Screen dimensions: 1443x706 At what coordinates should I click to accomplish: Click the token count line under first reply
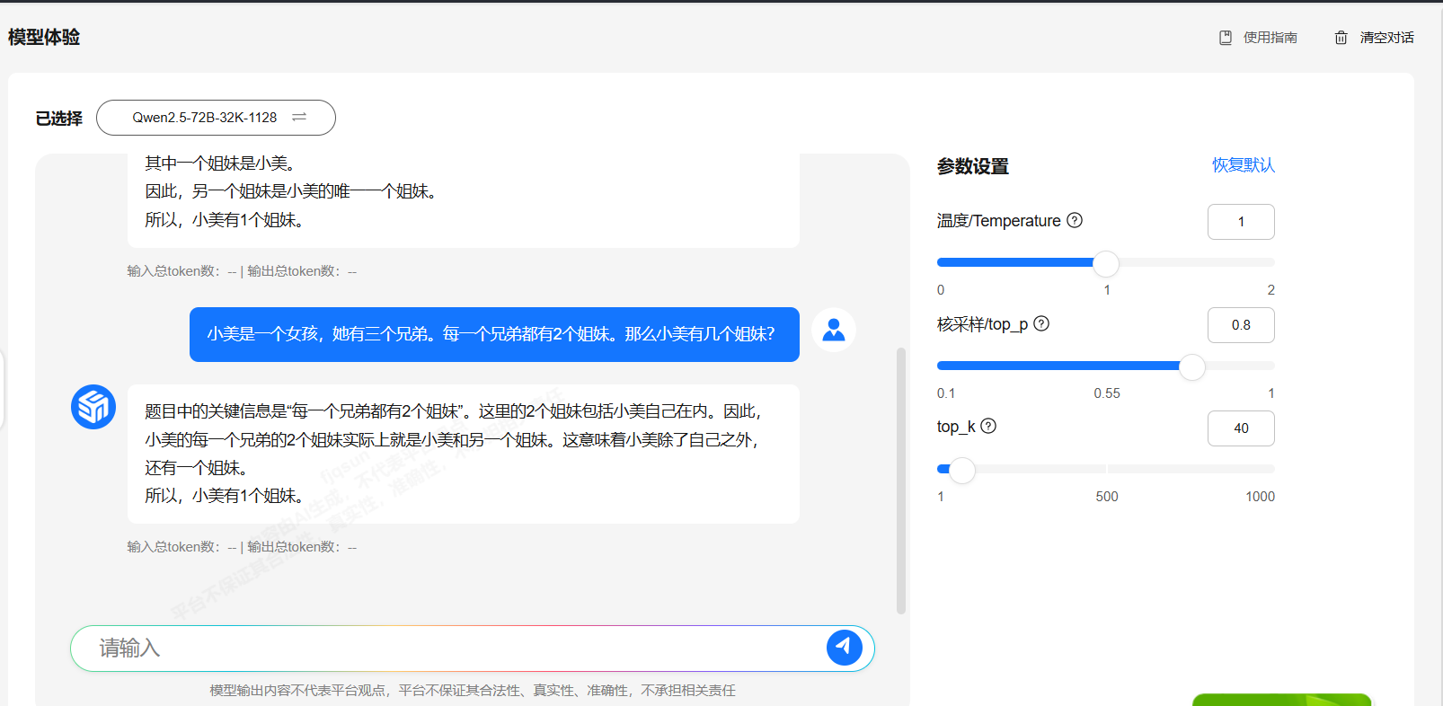[242, 271]
